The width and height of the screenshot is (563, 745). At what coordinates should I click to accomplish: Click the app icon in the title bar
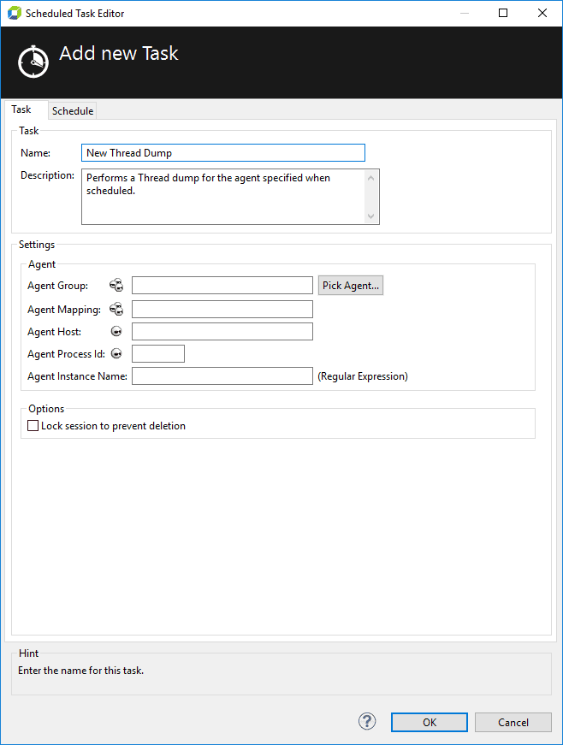click(15, 14)
